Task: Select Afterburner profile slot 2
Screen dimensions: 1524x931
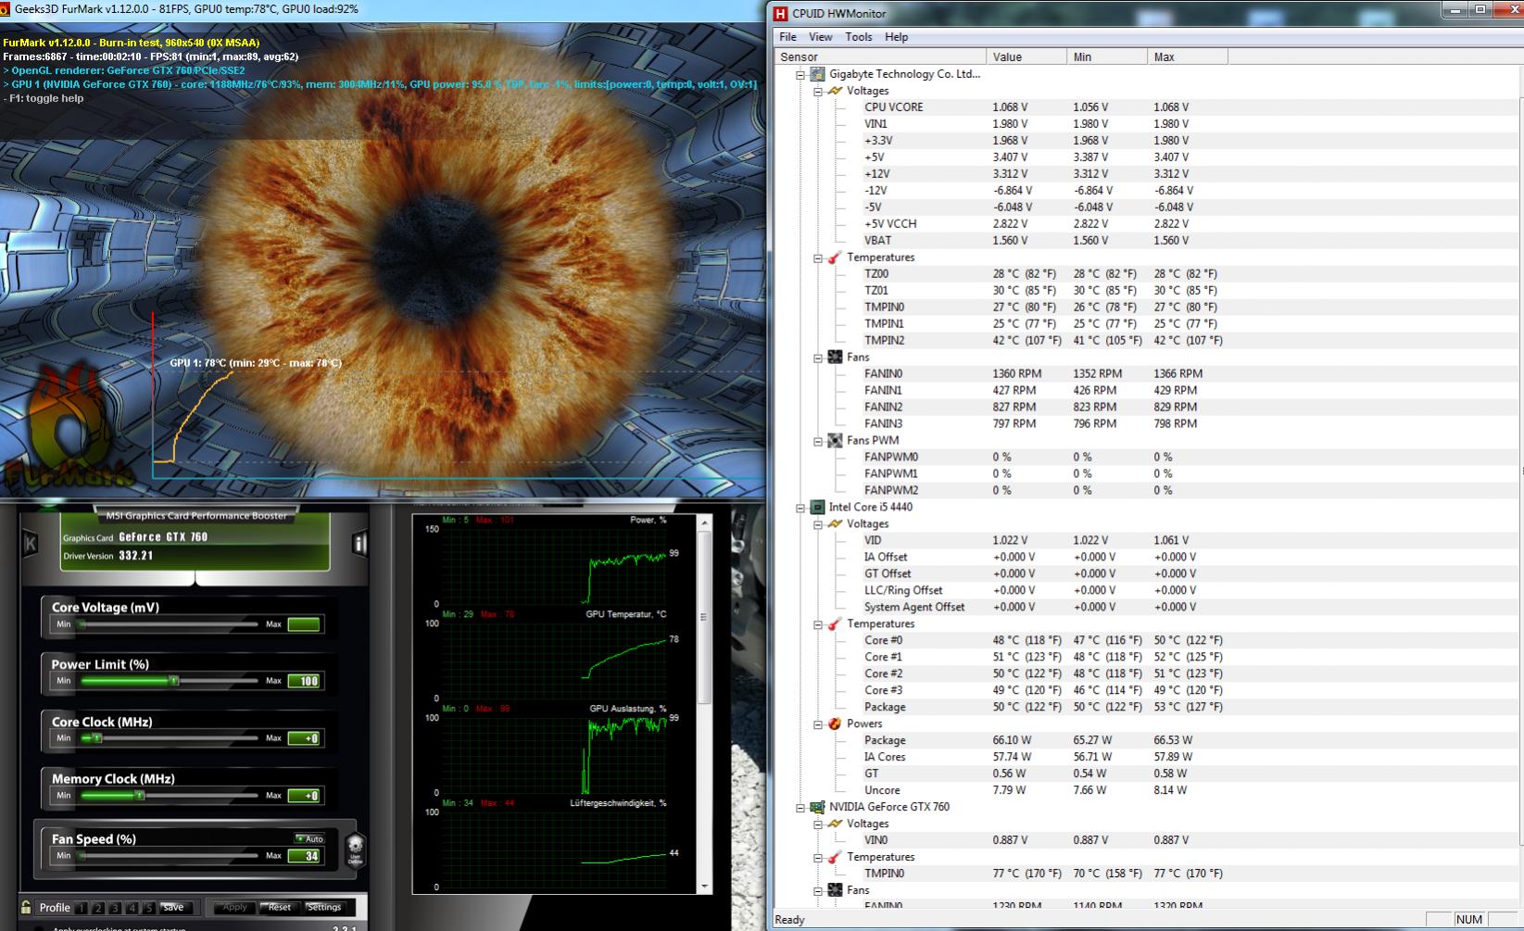Action: [99, 908]
